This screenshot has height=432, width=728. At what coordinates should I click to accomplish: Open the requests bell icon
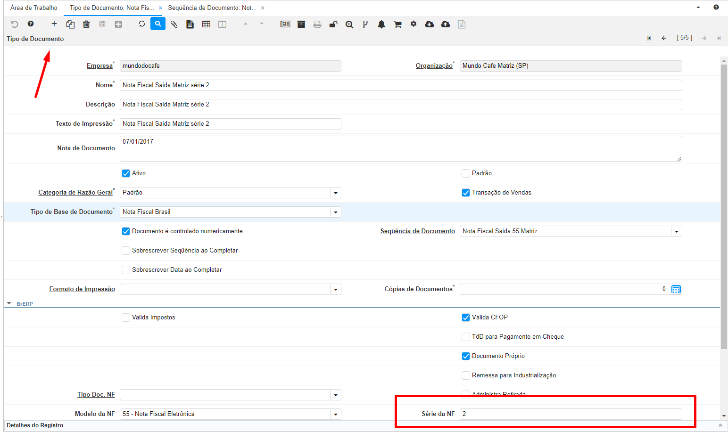point(381,24)
